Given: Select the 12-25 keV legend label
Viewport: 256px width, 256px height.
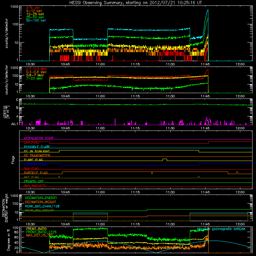Looking at the screenshot, I should [x=35, y=14].
